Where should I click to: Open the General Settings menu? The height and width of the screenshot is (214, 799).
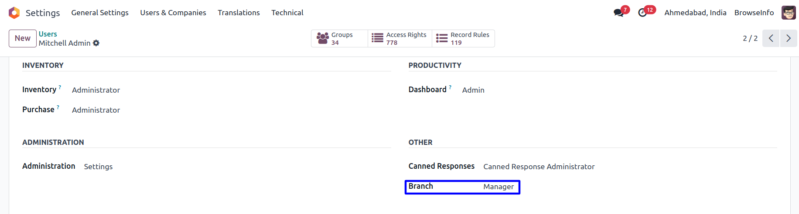pyautogui.click(x=100, y=13)
